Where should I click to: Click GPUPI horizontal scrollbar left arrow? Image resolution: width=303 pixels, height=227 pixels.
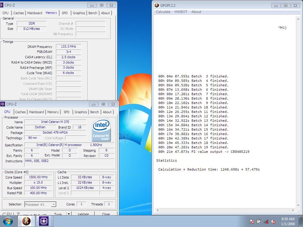(x=157, y=210)
